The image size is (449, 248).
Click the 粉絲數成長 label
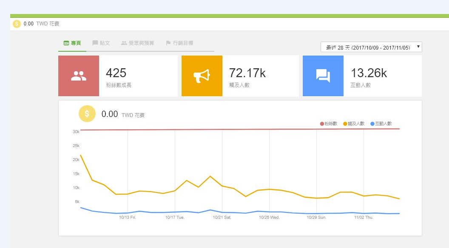(x=119, y=85)
